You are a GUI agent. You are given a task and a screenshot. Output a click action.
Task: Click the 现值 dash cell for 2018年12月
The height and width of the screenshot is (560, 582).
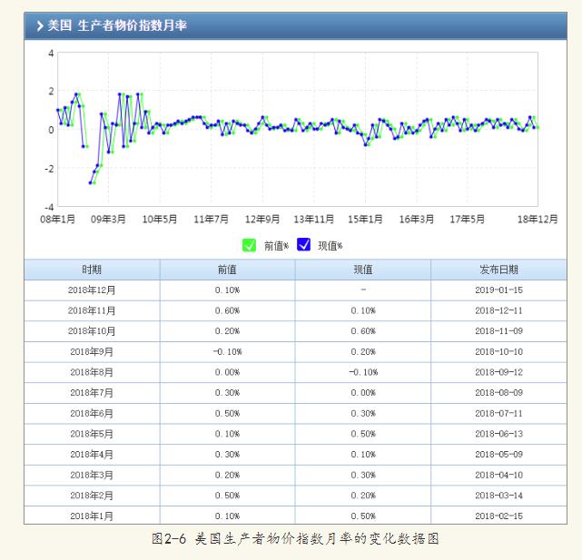(363, 290)
